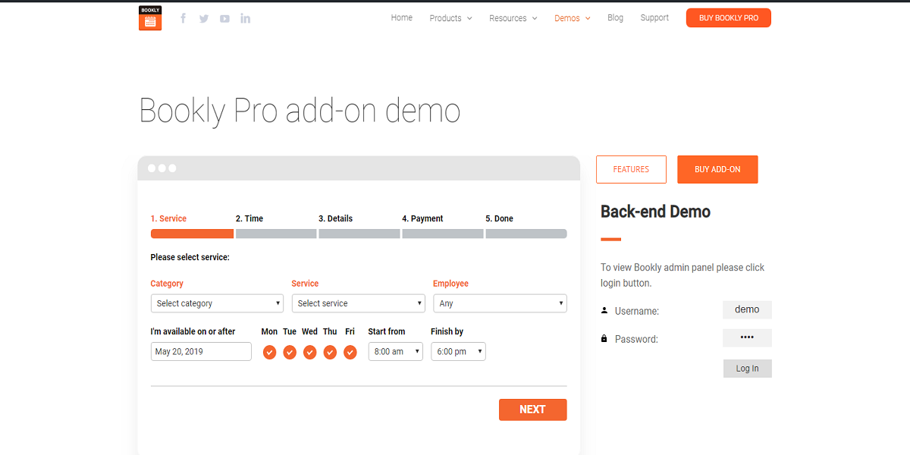
Task: Open the Twitter social icon
Action: pyautogui.click(x=204, y=18)
